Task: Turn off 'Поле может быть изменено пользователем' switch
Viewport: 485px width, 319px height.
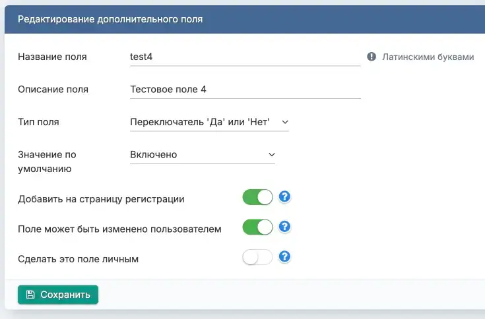Action: [x=257, y=227]
